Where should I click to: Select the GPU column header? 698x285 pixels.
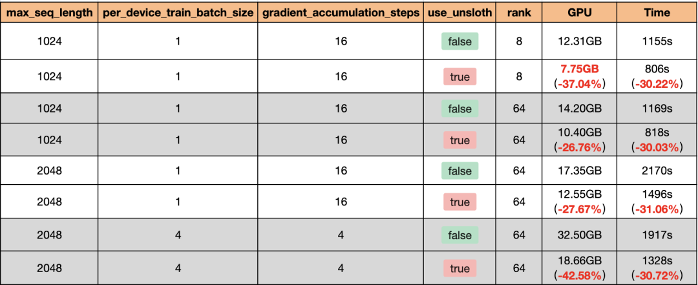click(x=578, y=13)
